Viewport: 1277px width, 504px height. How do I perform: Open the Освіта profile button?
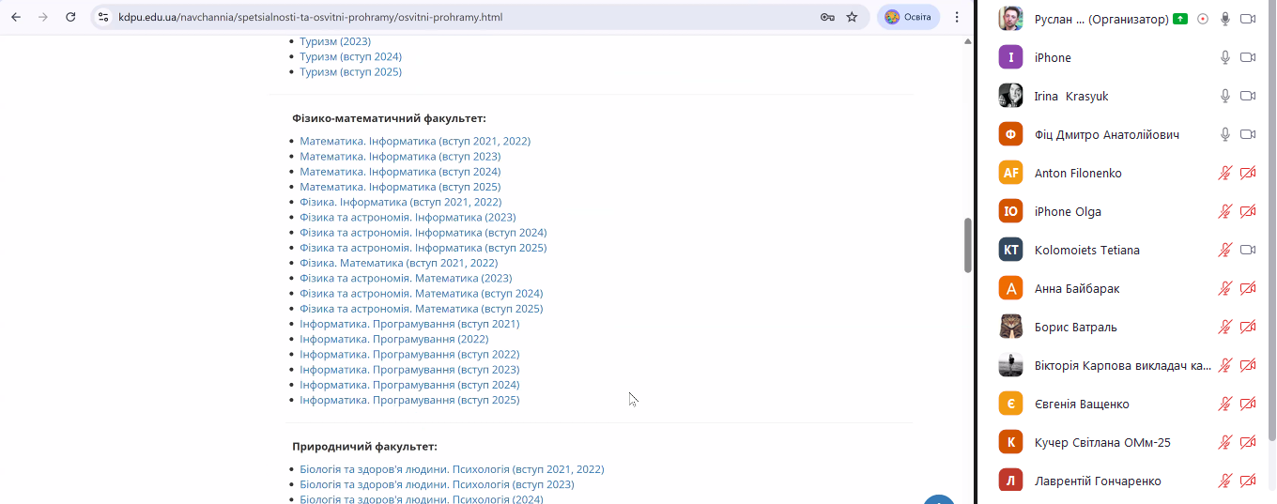(x=908, y=17)
